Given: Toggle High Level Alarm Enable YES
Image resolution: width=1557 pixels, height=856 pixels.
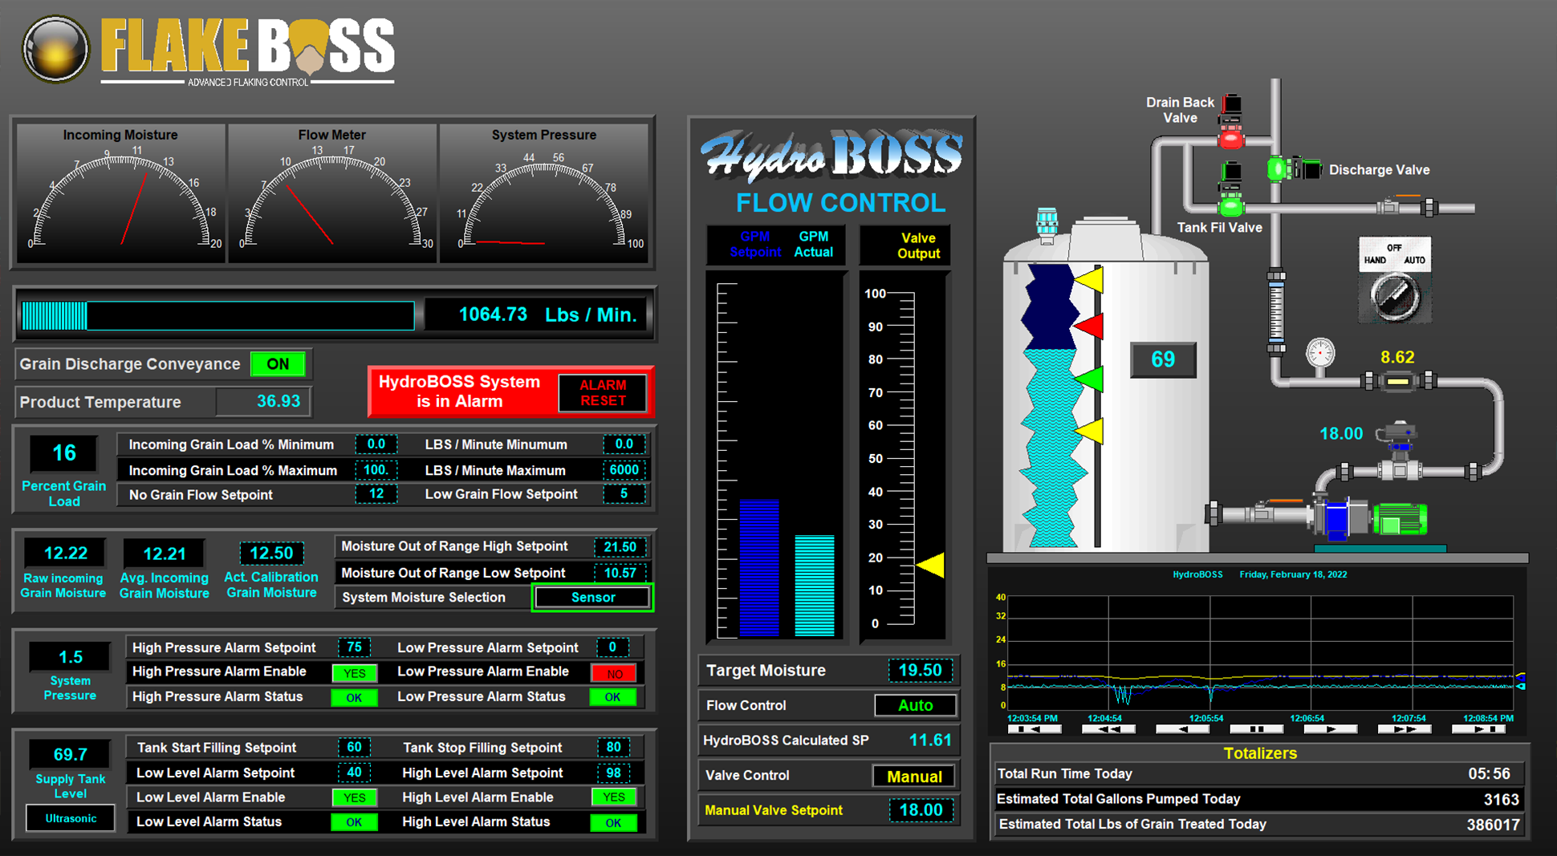Looking at the screenshot, I should pyautogui.click(x=614, y=797).
